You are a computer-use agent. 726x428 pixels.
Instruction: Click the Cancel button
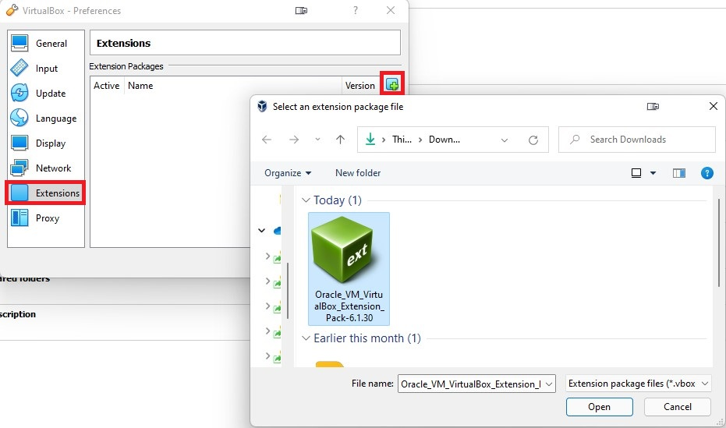(678, 407)
